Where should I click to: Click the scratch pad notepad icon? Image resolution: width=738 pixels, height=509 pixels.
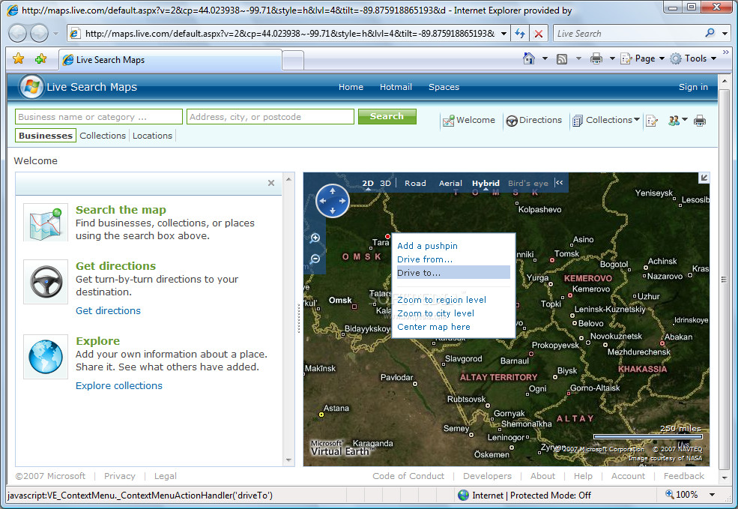pyautogui.click(x=652, y=121)
